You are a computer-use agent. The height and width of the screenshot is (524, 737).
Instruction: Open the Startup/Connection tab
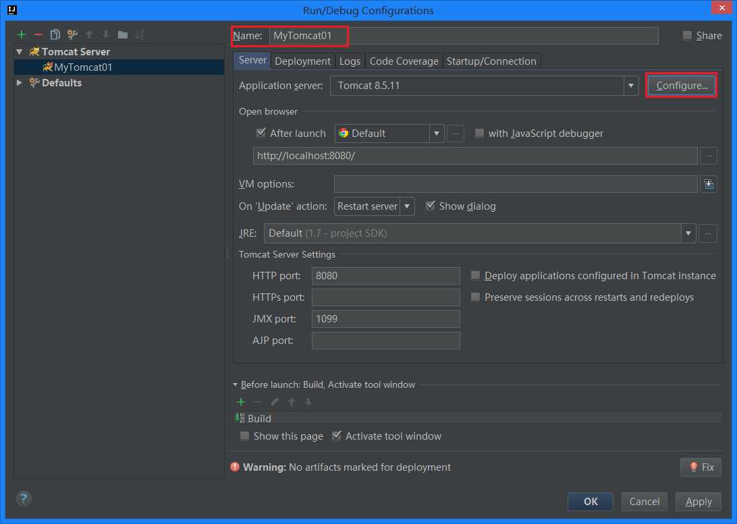pos(491,61)
